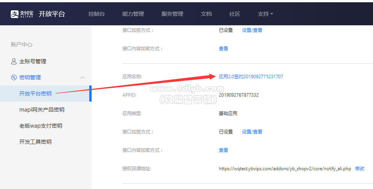Click the 应用类型 label
Screen dimensions: 373x189
click(x=132, y=113)
